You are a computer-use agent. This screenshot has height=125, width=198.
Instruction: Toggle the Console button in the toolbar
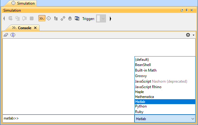(x=42, y=18)
